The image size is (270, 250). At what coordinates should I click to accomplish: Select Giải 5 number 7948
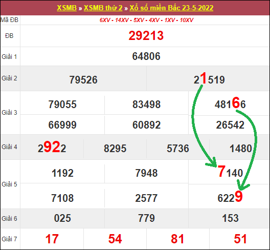click(146, 173)
